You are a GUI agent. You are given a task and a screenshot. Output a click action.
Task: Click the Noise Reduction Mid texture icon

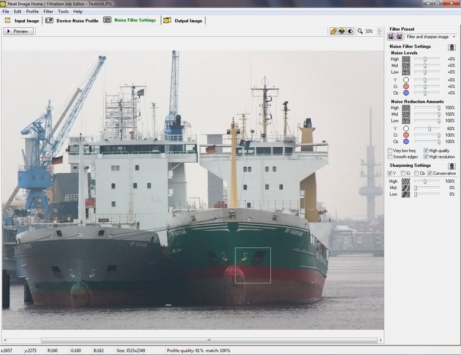[406, 114]
